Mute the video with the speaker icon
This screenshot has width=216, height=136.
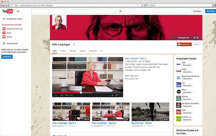point(62,95)
